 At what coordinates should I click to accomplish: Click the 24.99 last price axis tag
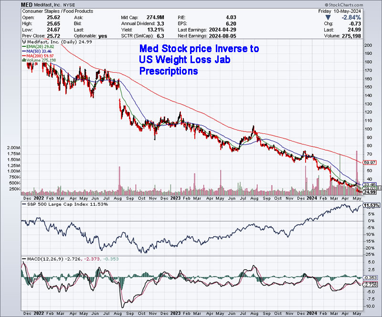tap(369, 192)
